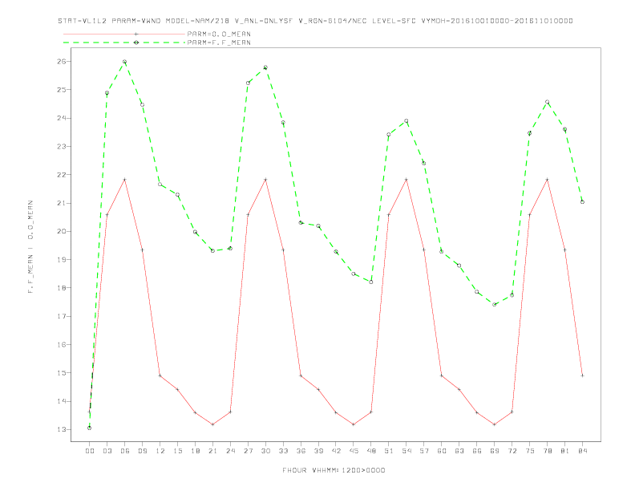Viewport: 635px width, 491px height.
Task: Click the x-axis forecast hour label 54
Action: (406, 451)
